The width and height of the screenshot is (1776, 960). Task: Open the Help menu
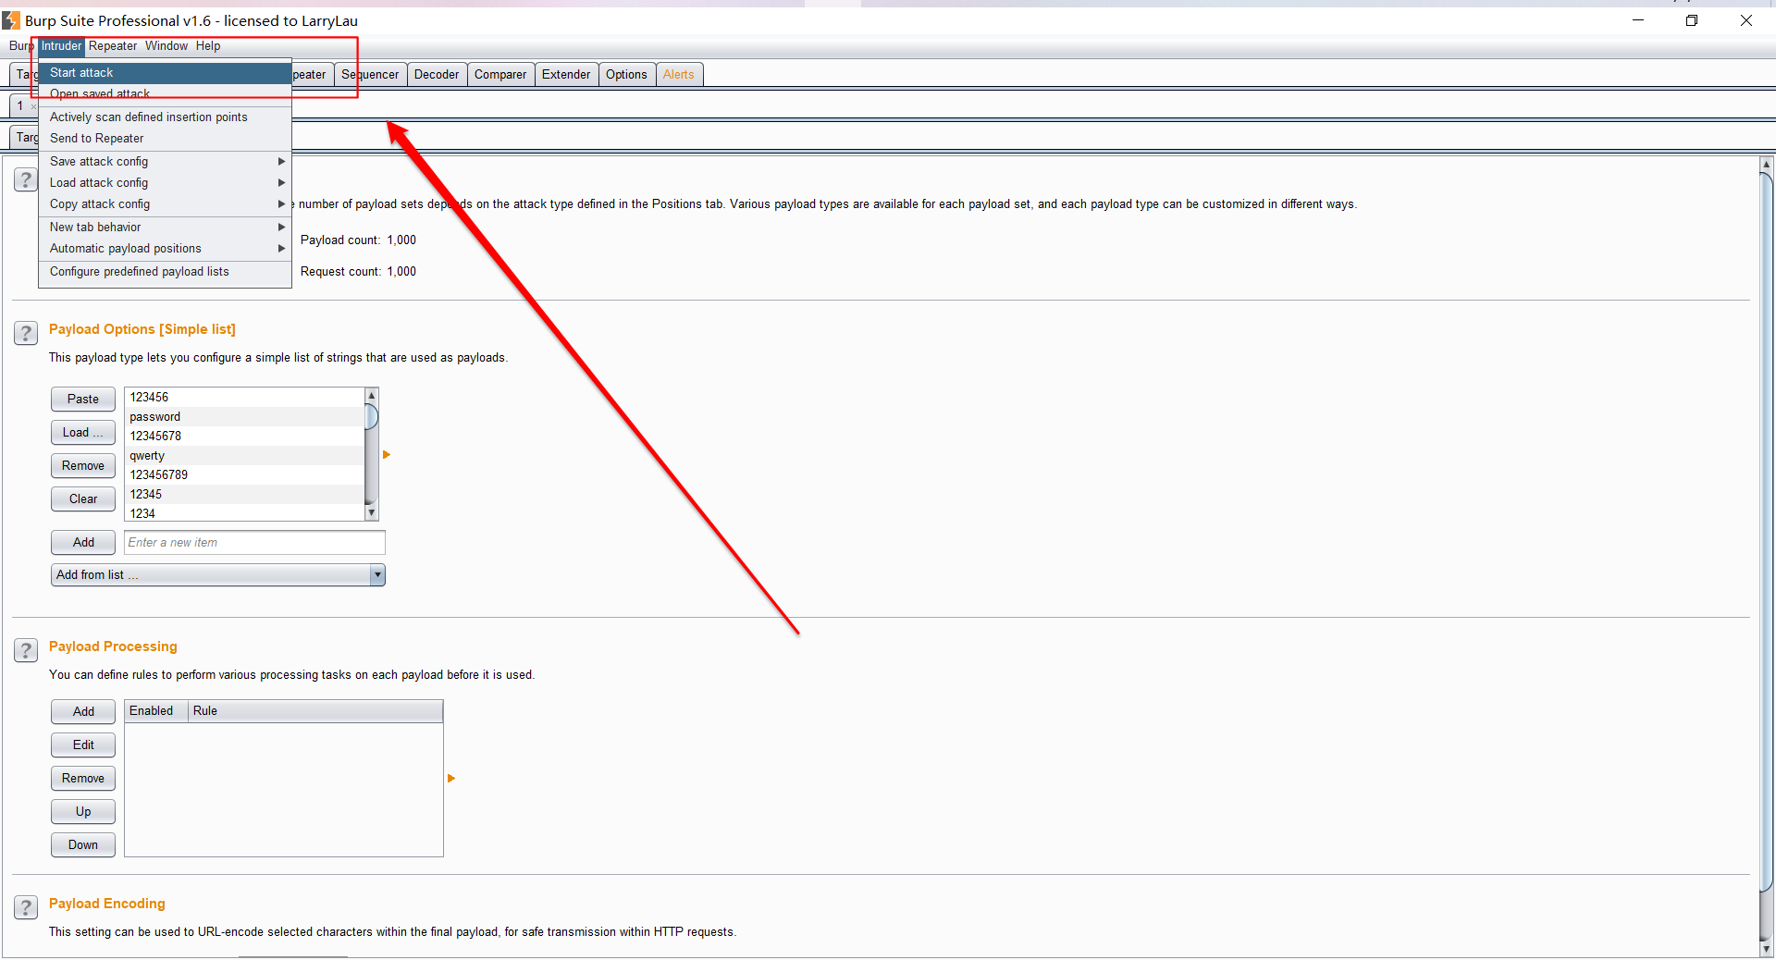pyautogui.click(x=208, y=46)
